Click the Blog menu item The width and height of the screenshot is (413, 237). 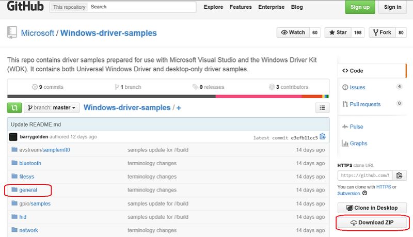tap(297, 7)
